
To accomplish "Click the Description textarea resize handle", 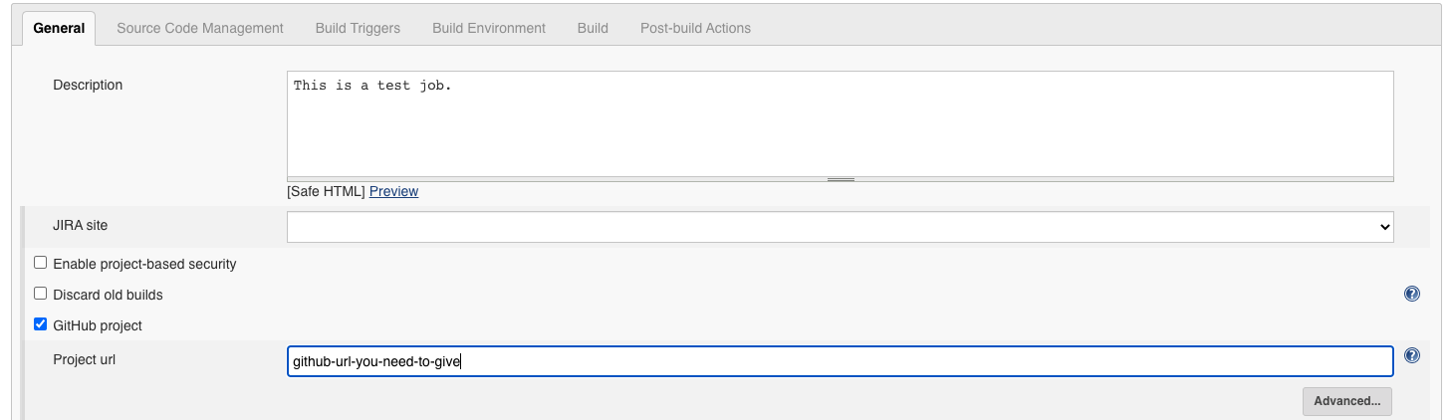I will 841,179.
